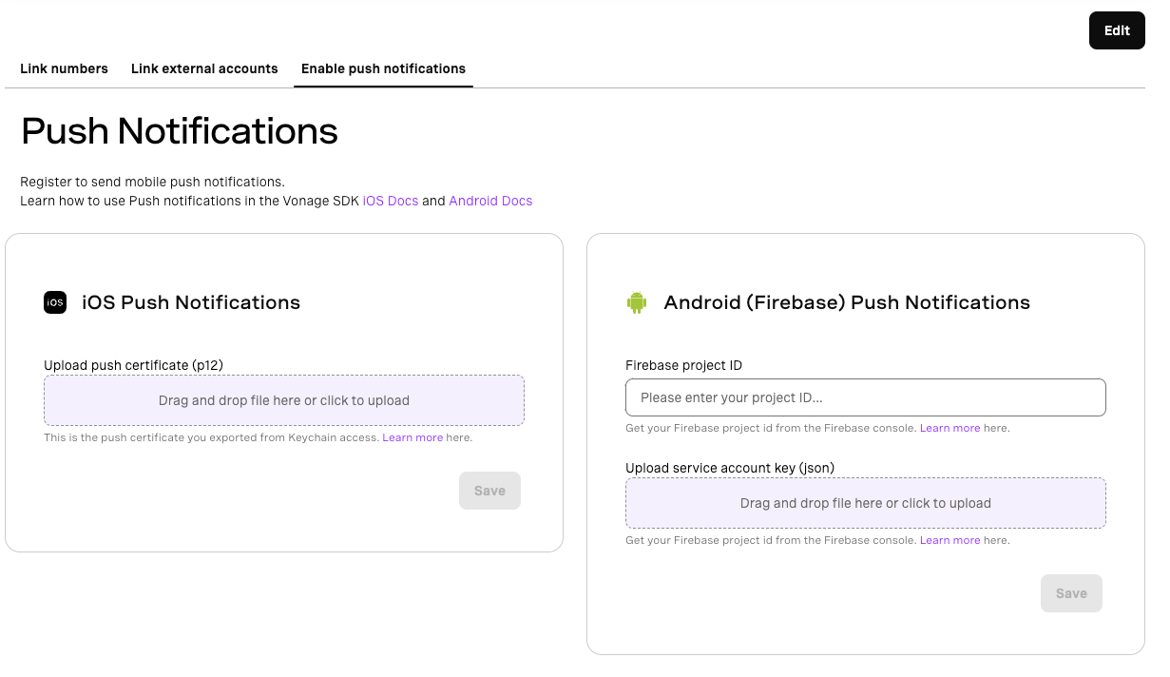Open the iOS Docs link
This screenshot has height=677, width=1170.
tap(391, 201)
